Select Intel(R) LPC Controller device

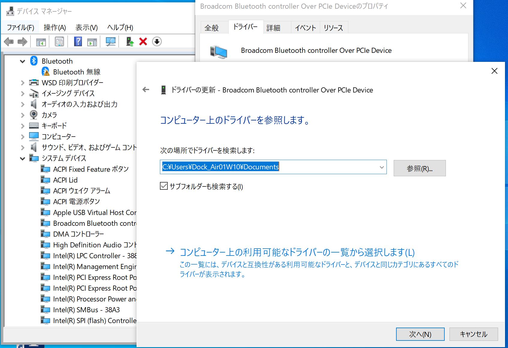pos(95,256)
